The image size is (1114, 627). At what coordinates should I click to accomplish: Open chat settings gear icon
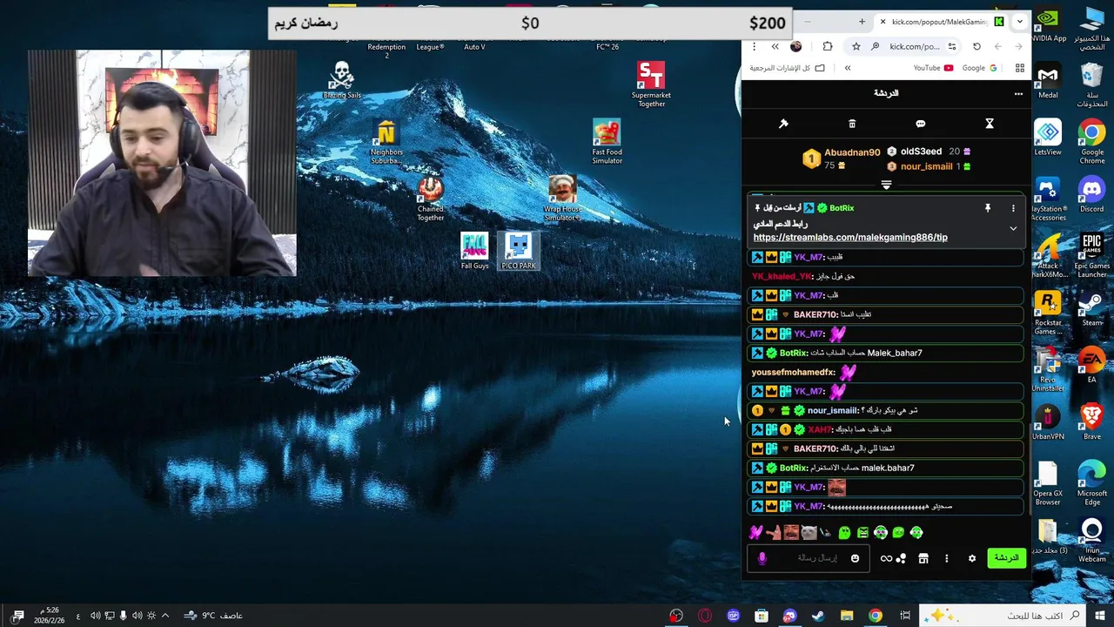click(972, 559)
